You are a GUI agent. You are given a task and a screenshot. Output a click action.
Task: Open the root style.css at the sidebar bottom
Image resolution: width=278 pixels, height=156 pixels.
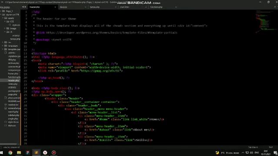click(12, 126)
